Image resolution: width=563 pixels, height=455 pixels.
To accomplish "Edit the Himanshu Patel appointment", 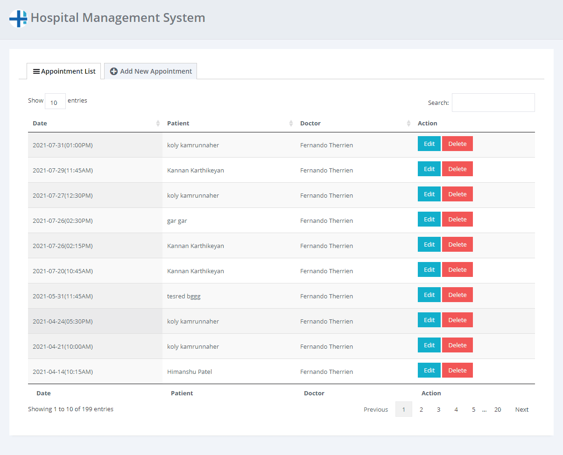I will pos(429,371).
